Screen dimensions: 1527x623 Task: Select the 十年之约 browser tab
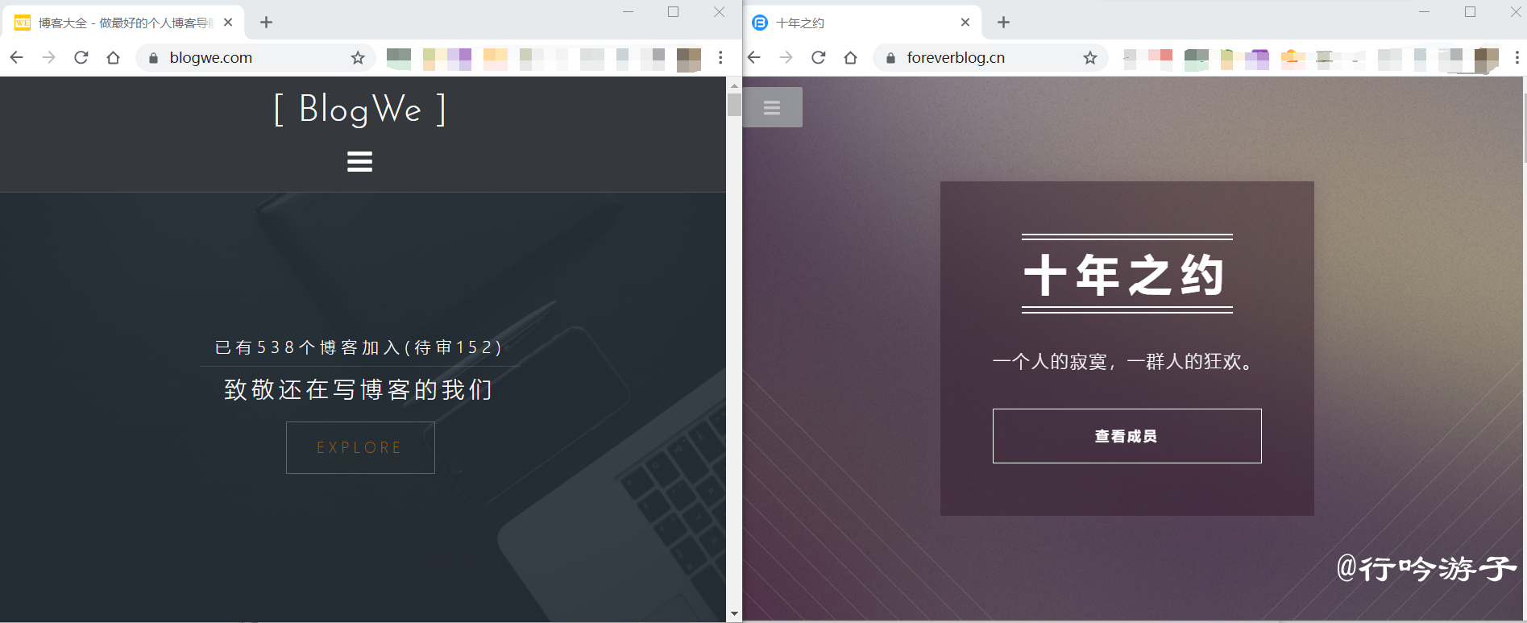(x=862, y=23)
